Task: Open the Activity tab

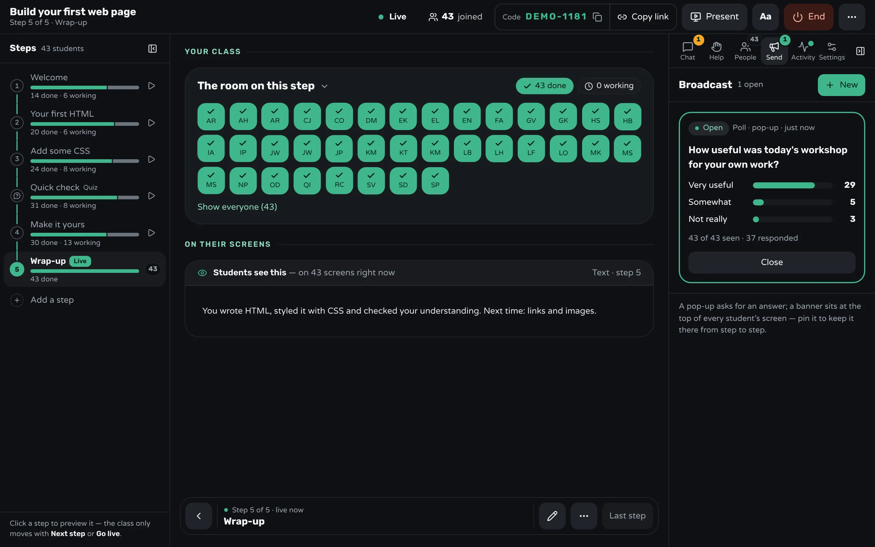Action: pos(803,51)
